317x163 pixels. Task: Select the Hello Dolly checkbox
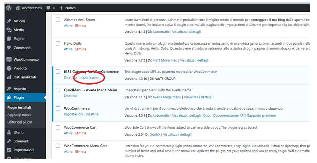pyautogui.click(x=58, y=43)
